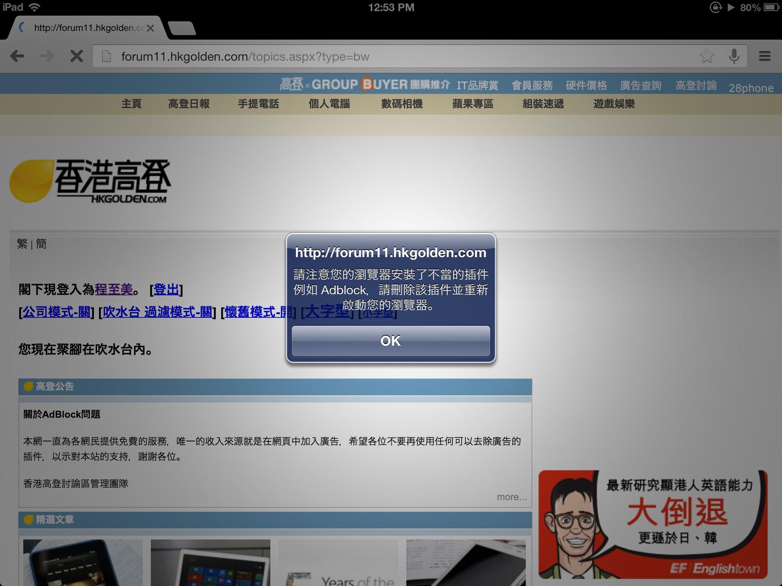The width and height of the screenshot is (782, 586).
Task: Open 廣告查詢 link
Action: [x=640, y=85]
